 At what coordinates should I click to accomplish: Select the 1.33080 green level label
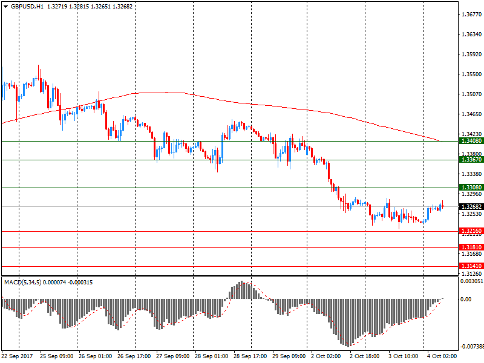(471, 188)
